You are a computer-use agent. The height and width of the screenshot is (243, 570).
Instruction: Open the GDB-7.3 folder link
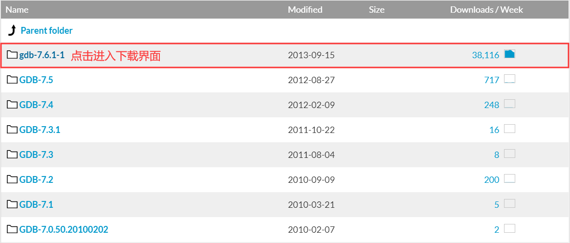tap(36, 155)
